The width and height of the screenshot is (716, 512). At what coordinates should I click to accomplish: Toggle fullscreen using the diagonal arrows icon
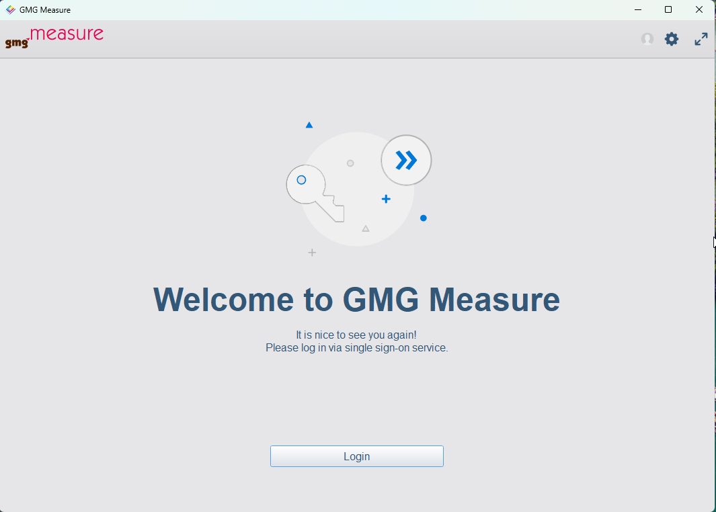coord(701,38)
